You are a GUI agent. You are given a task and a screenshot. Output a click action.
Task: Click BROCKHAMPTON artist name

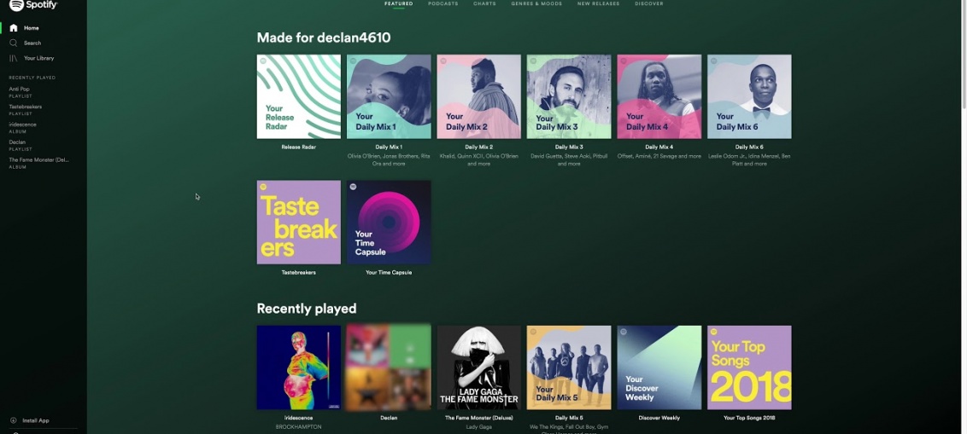tap(298, 426)
